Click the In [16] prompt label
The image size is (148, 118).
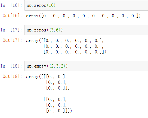(x=11, y=5)
